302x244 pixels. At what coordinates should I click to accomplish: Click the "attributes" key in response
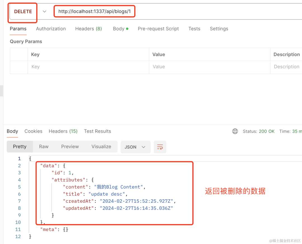point(69,180)
